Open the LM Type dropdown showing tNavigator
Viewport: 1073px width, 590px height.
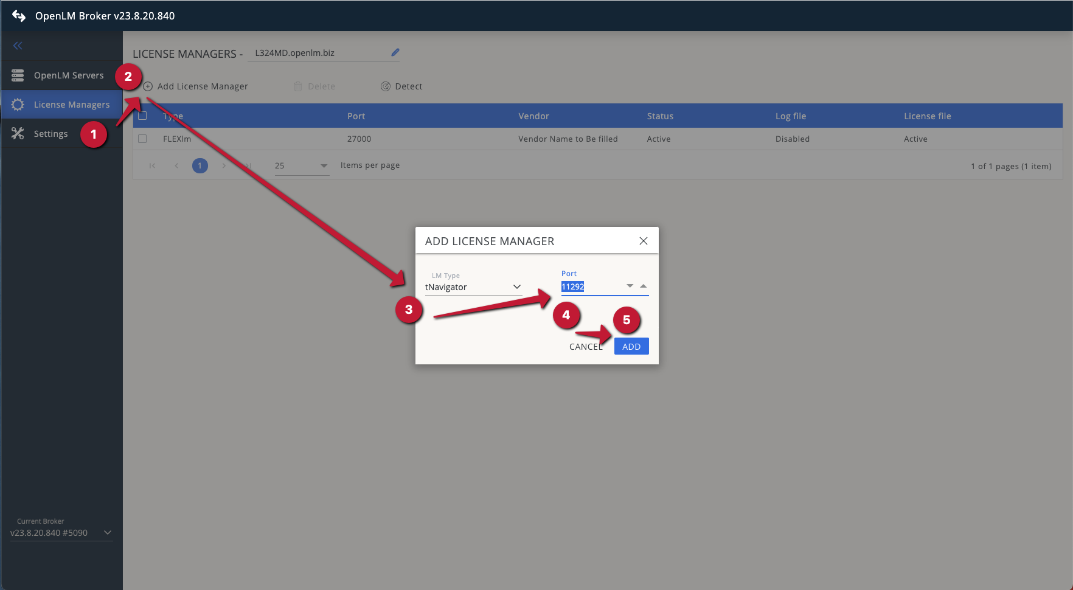[516, 286]
